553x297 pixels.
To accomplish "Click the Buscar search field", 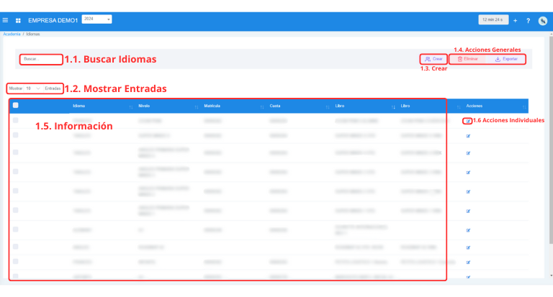I will (40, 59).
